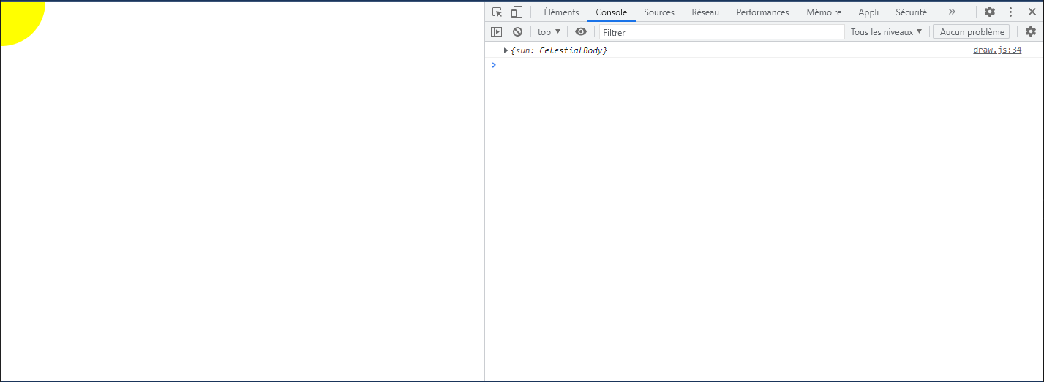Open console settings gear icon

tap(1031, 31)
